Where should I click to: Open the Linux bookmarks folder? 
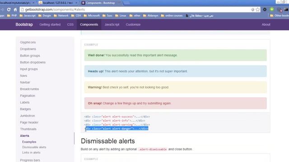point(121,16)
